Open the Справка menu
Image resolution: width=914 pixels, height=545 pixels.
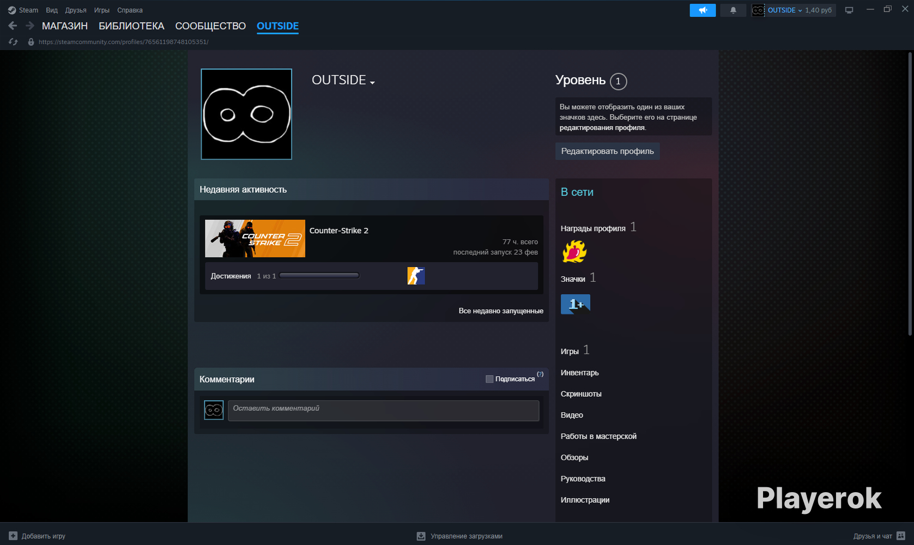[x=130, y=10]
